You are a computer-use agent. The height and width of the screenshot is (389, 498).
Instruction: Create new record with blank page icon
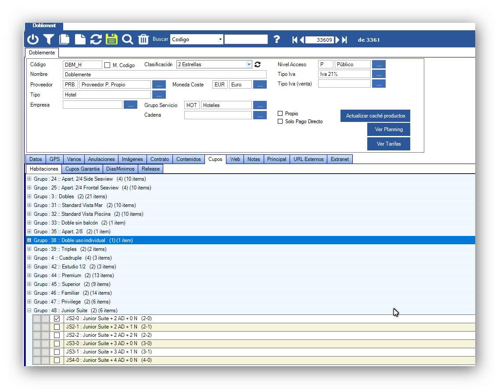pos(80,39)
